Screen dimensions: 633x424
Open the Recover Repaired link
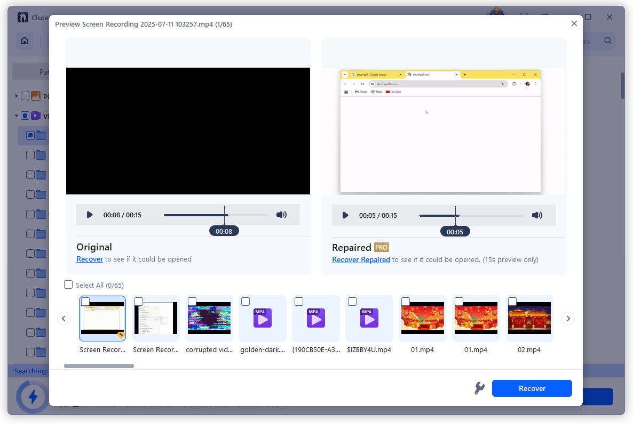click(x=361, y=259)
